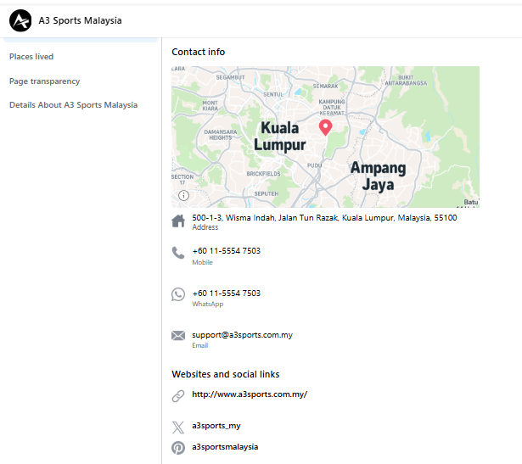
Task: Open the a3sportsmalaysia Pinterest link
Action: (225, 447)
